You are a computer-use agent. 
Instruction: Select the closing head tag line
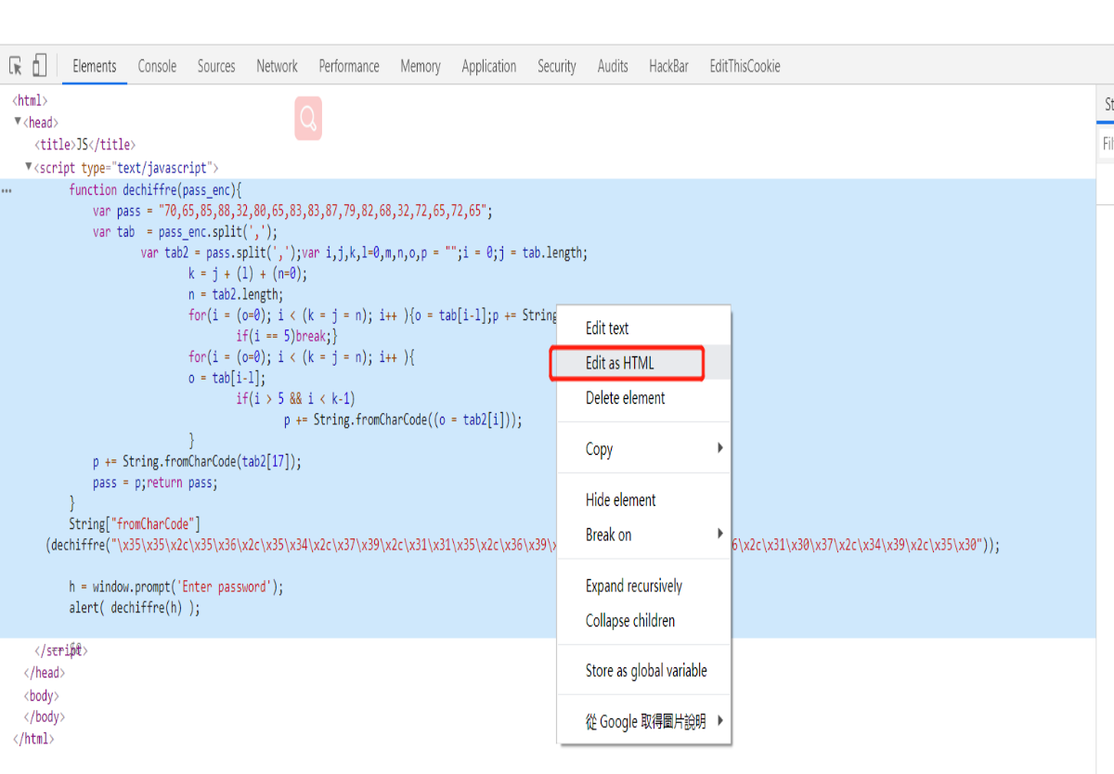[45, 673]
